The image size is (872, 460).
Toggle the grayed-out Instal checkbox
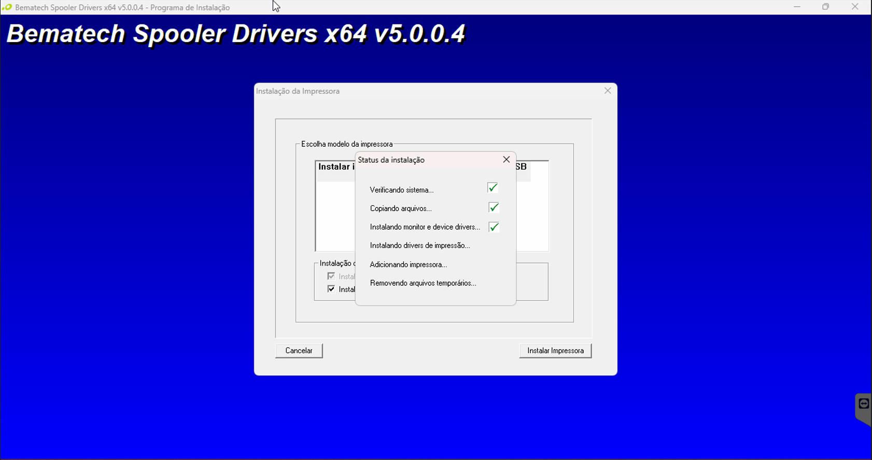point(331,276)
